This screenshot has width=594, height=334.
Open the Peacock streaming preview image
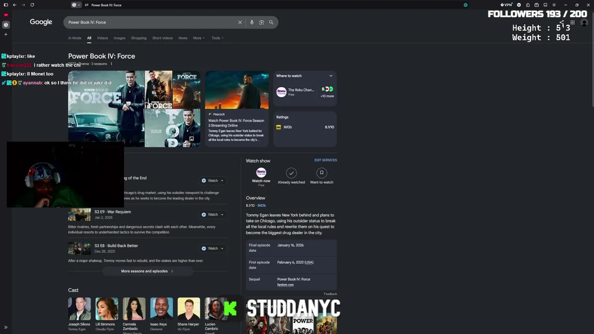point(237,90)
